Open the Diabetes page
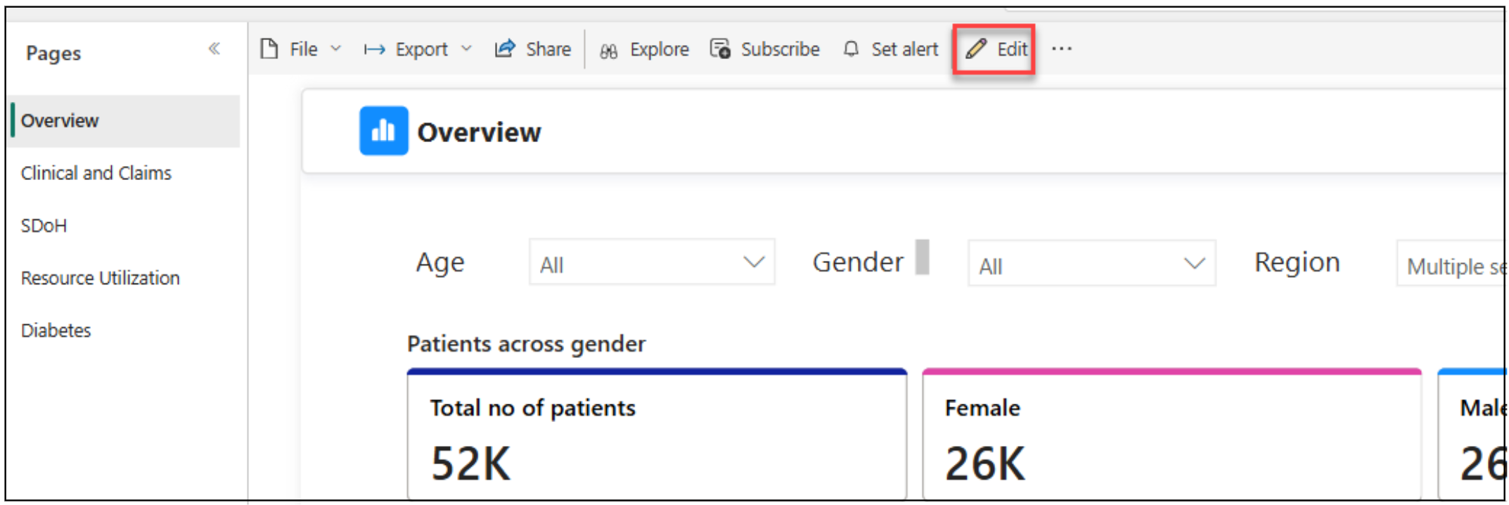The height and width of the screenshot is (505, 1509). [56, 331]
